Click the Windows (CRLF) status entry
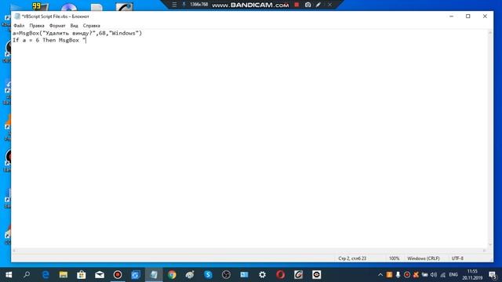Screen dimensions: 502x282 click(x=424, y=258)
